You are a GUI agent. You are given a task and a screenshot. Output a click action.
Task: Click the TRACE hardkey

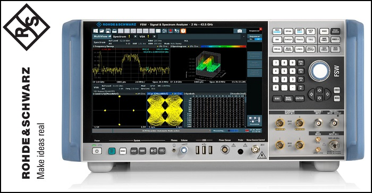[x=299, y=40]
